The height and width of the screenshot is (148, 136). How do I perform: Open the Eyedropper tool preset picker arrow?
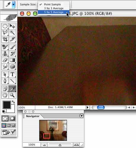[13, 4]
